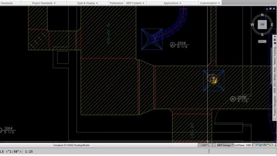Click the E (East) compass direction on ViewCube
Image resolution: width=277 pixels, height=156 pixels.
point(272,25)
